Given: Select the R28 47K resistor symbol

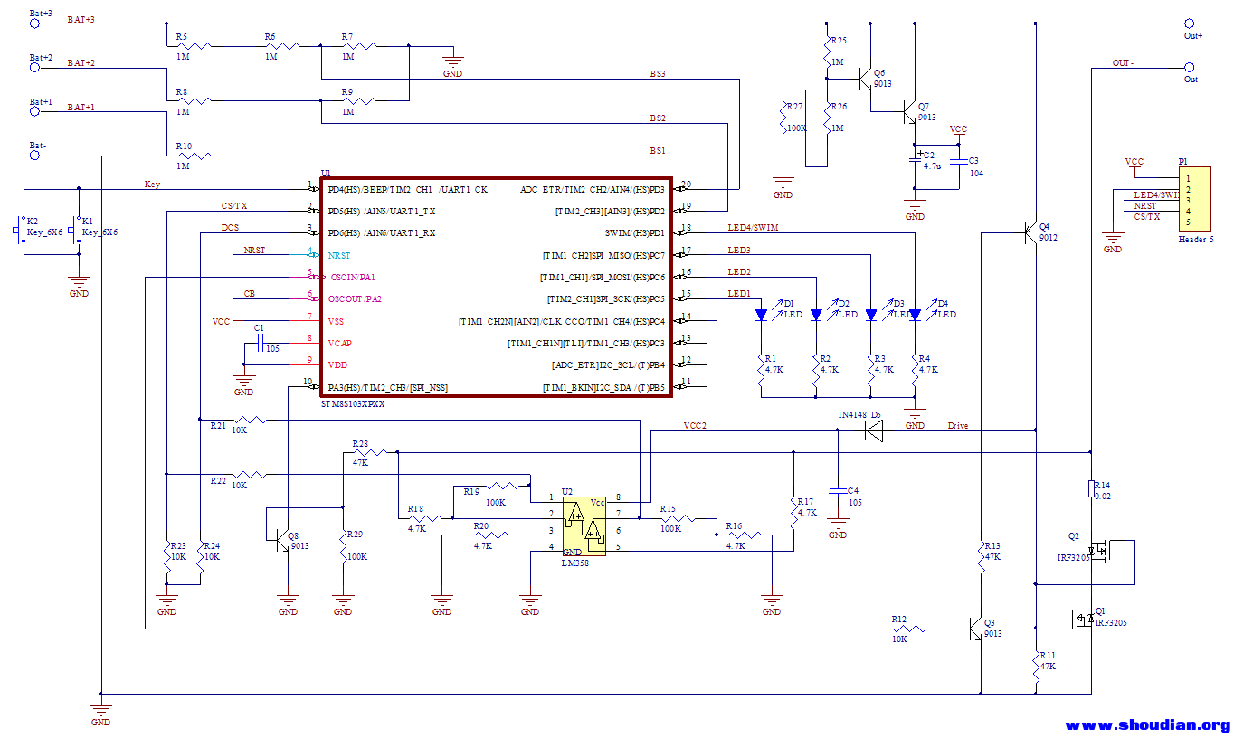Looking at the screenshot, I should (x=369, y=452).
